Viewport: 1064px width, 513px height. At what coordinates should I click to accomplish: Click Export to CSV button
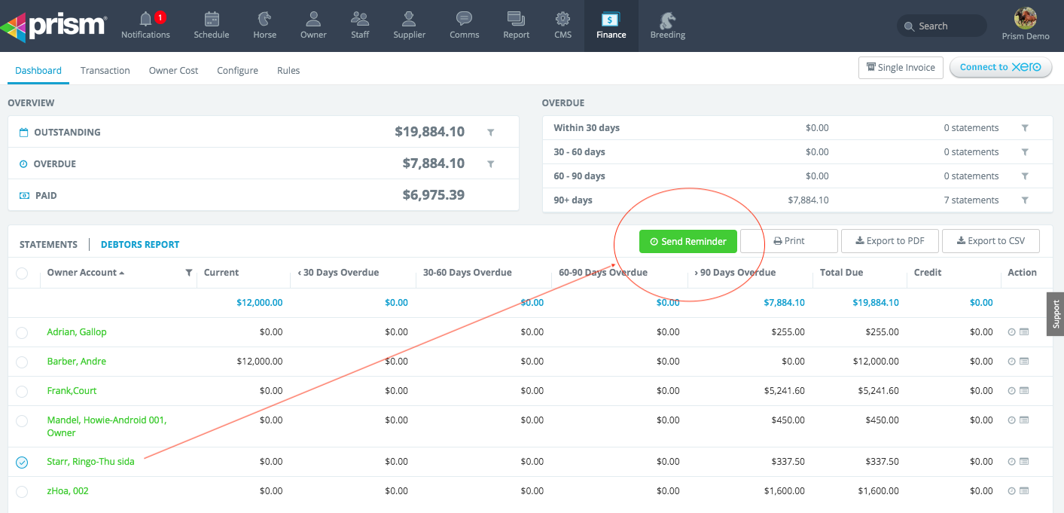point(991,241)
